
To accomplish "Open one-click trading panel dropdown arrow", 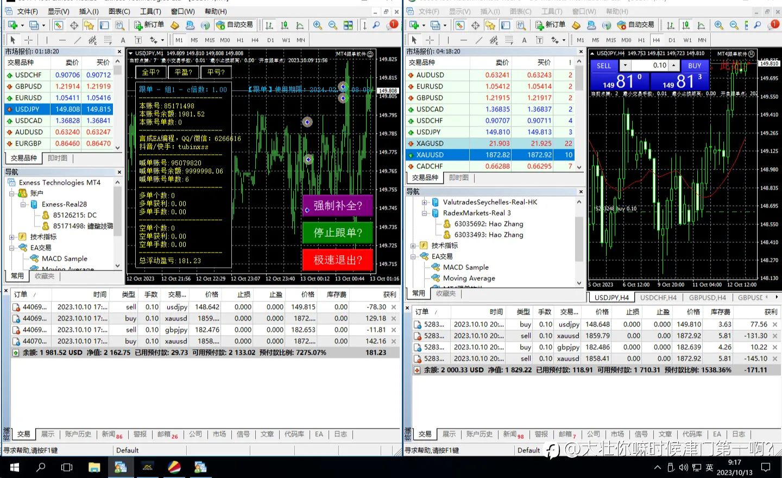I will [x=625, y=65].
